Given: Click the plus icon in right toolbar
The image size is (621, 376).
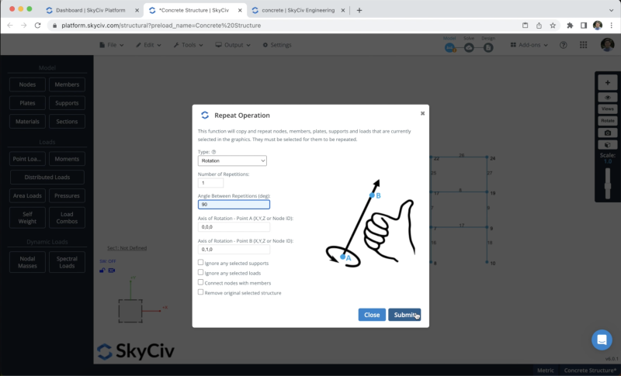Looking at the screenshot, I should click(608, 83).
